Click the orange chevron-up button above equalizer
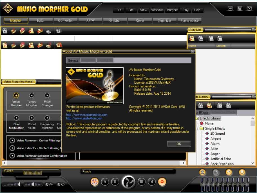The height and width of the screenshot is (193, 257). [x=229, y=172]
